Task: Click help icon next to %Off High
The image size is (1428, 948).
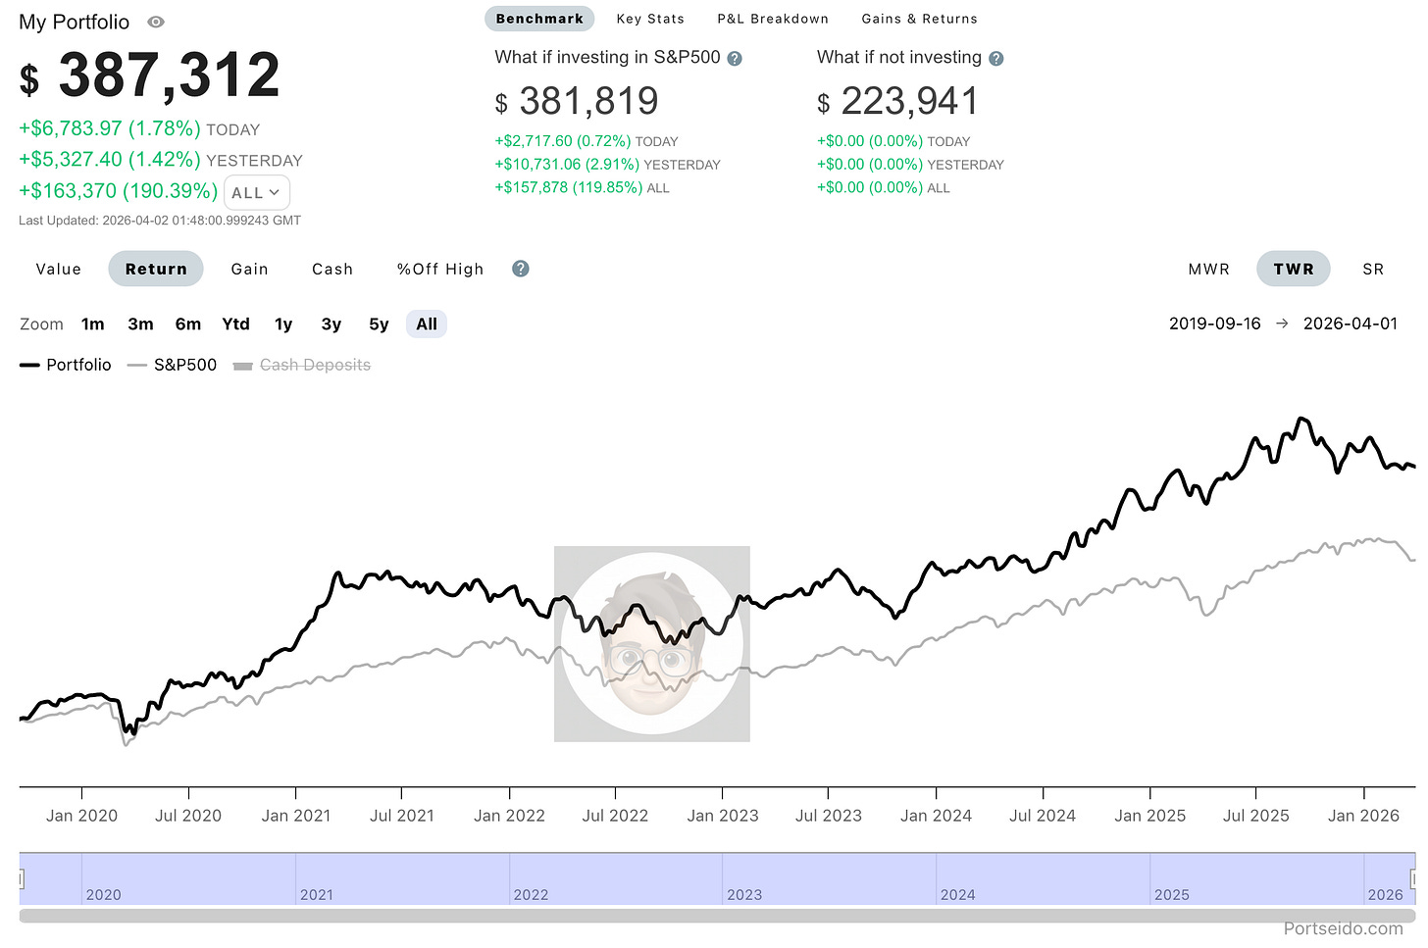Action: (521, 269)
